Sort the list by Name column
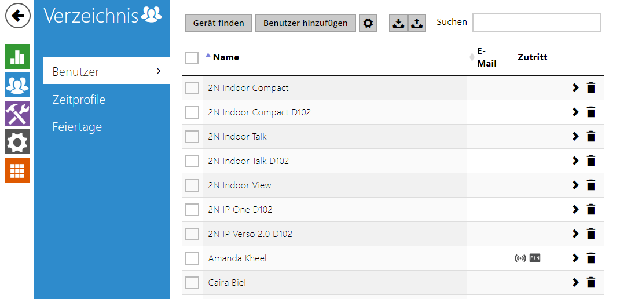Image resolution: width=620 pixels, height=299 pixels. (x=226, y=57)
